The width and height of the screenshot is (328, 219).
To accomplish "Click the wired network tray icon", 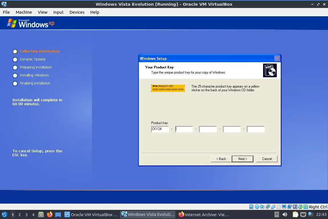I will pyautogui.click(x=303, y=214).
